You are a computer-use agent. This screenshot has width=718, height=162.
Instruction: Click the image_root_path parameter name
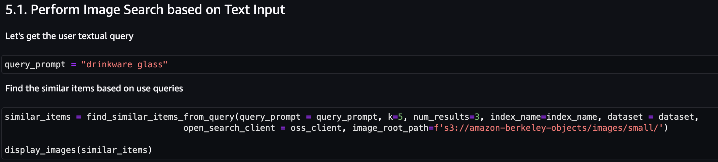click(x=390, y=128)
